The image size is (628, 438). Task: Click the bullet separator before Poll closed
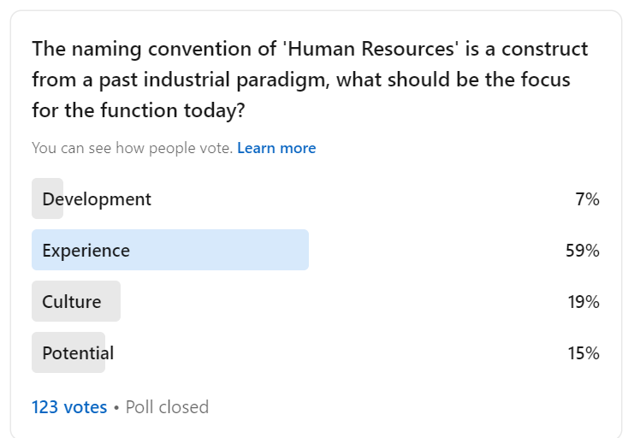coord(116,408)
